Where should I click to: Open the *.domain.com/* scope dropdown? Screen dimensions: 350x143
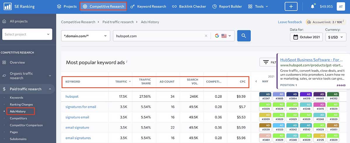86,36
